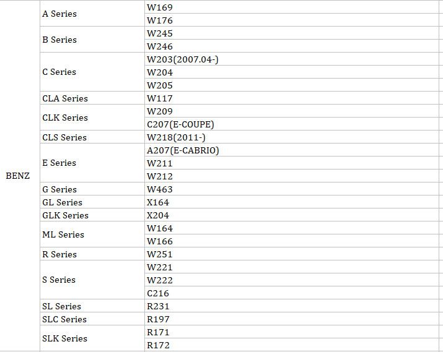Click the GLK Series cell

[65, 215]
